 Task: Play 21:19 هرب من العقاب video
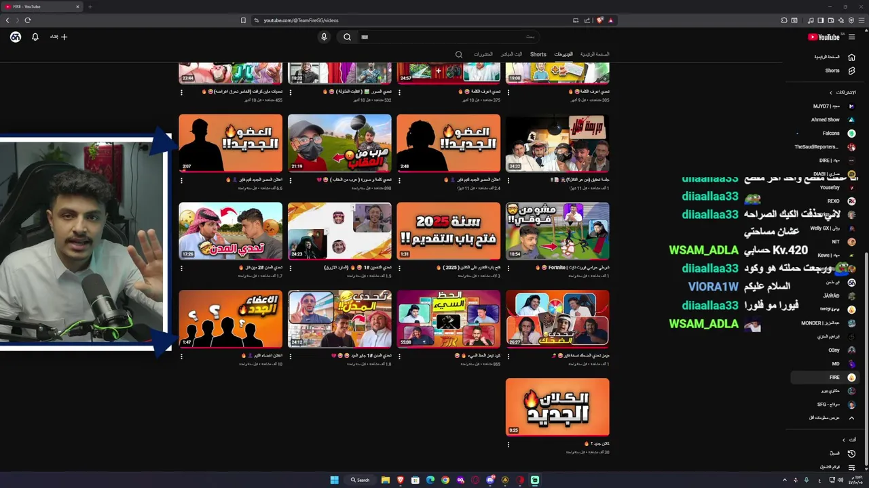(339, 143)
